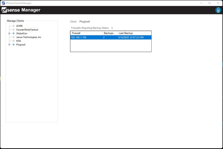This screenshot has width=223, height=149.
Task: Click the blue dot beside Plugins4
Action: 13,44
